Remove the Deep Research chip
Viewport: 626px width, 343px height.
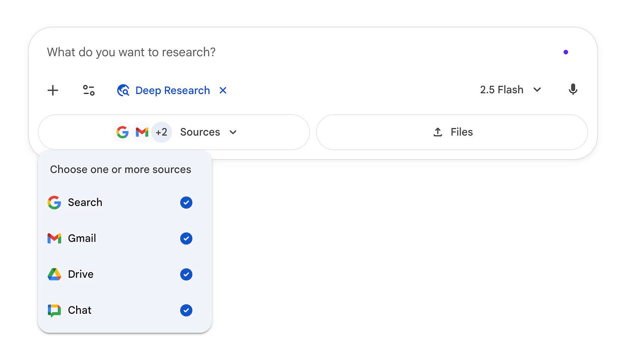223,90
